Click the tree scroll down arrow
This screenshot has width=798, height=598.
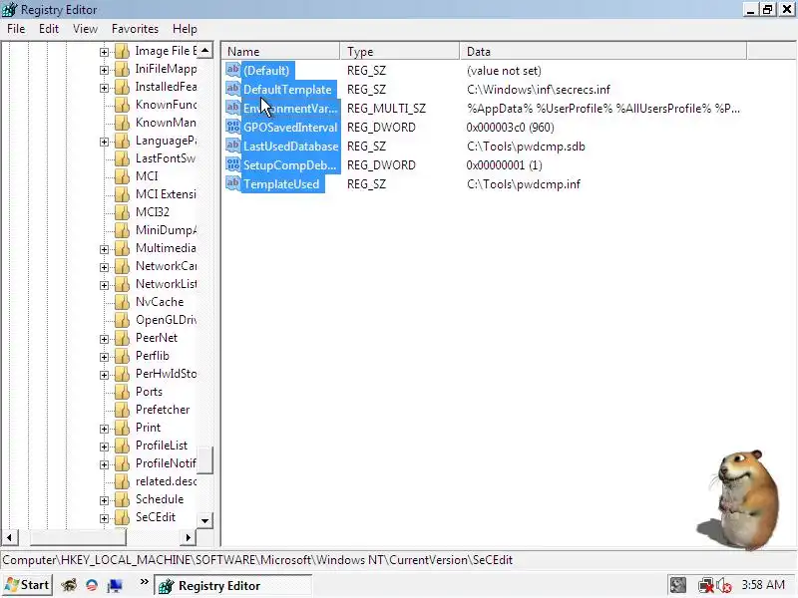(x=204, y=520)
